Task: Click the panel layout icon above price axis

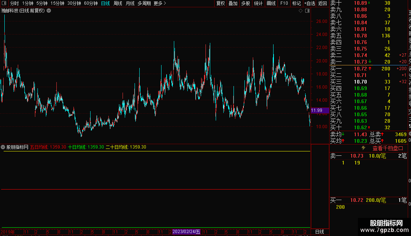Action: coord(307,11)
